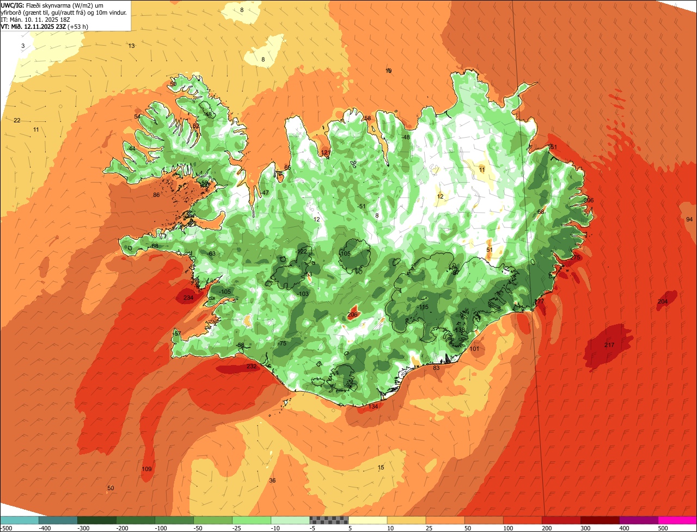Click the dark maroon 300 to 400 swatch

pos(600,520)
